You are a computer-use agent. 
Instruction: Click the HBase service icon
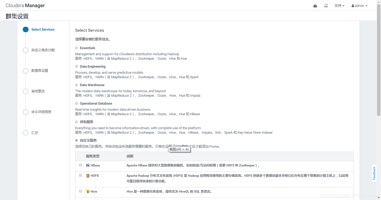(88, 165)
